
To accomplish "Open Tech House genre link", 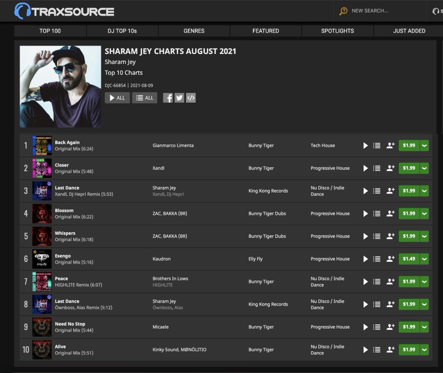I will (323, 146).
